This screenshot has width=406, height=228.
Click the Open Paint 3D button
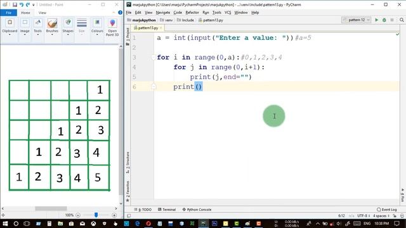112,27
